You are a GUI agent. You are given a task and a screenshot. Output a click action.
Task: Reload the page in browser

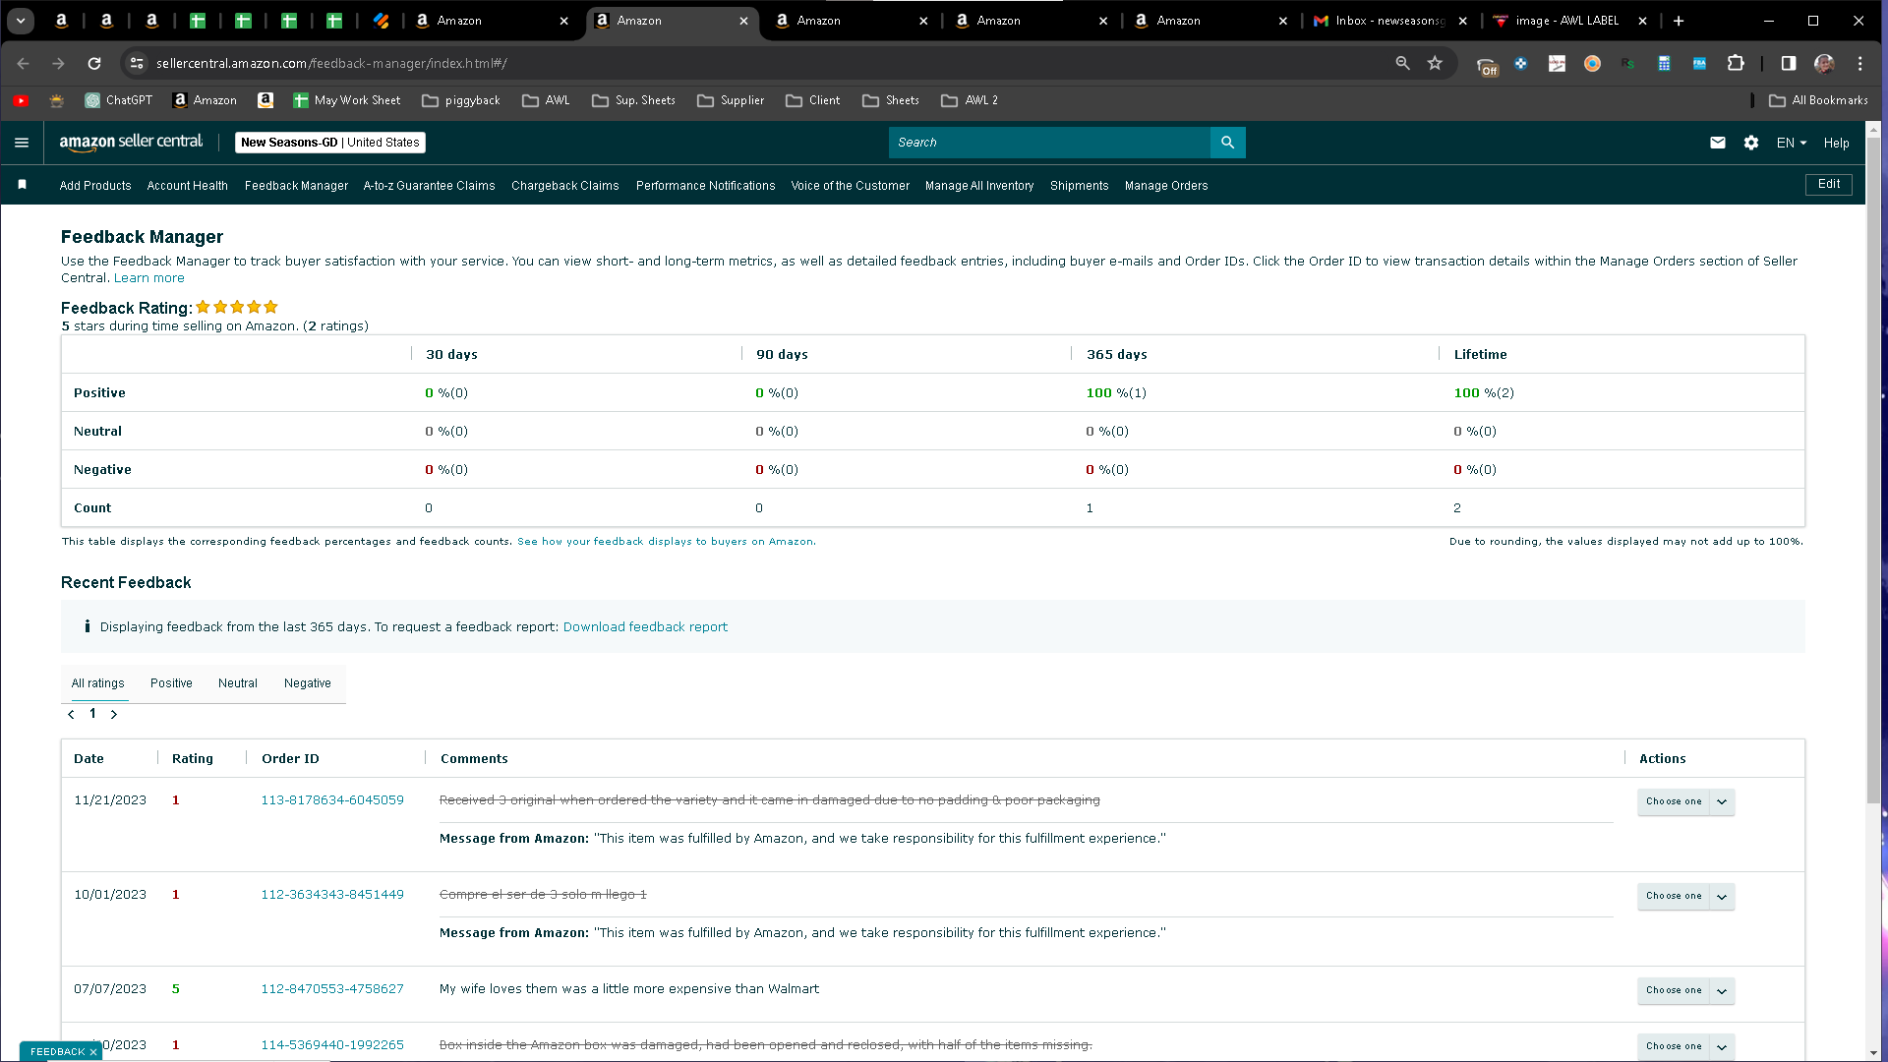click(94, 63)
